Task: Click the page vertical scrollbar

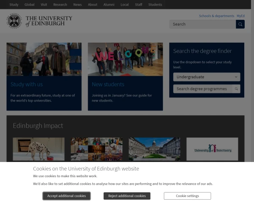Action: click(253, 81)
